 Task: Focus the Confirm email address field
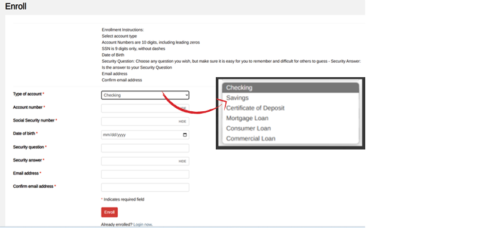[145, 187]
